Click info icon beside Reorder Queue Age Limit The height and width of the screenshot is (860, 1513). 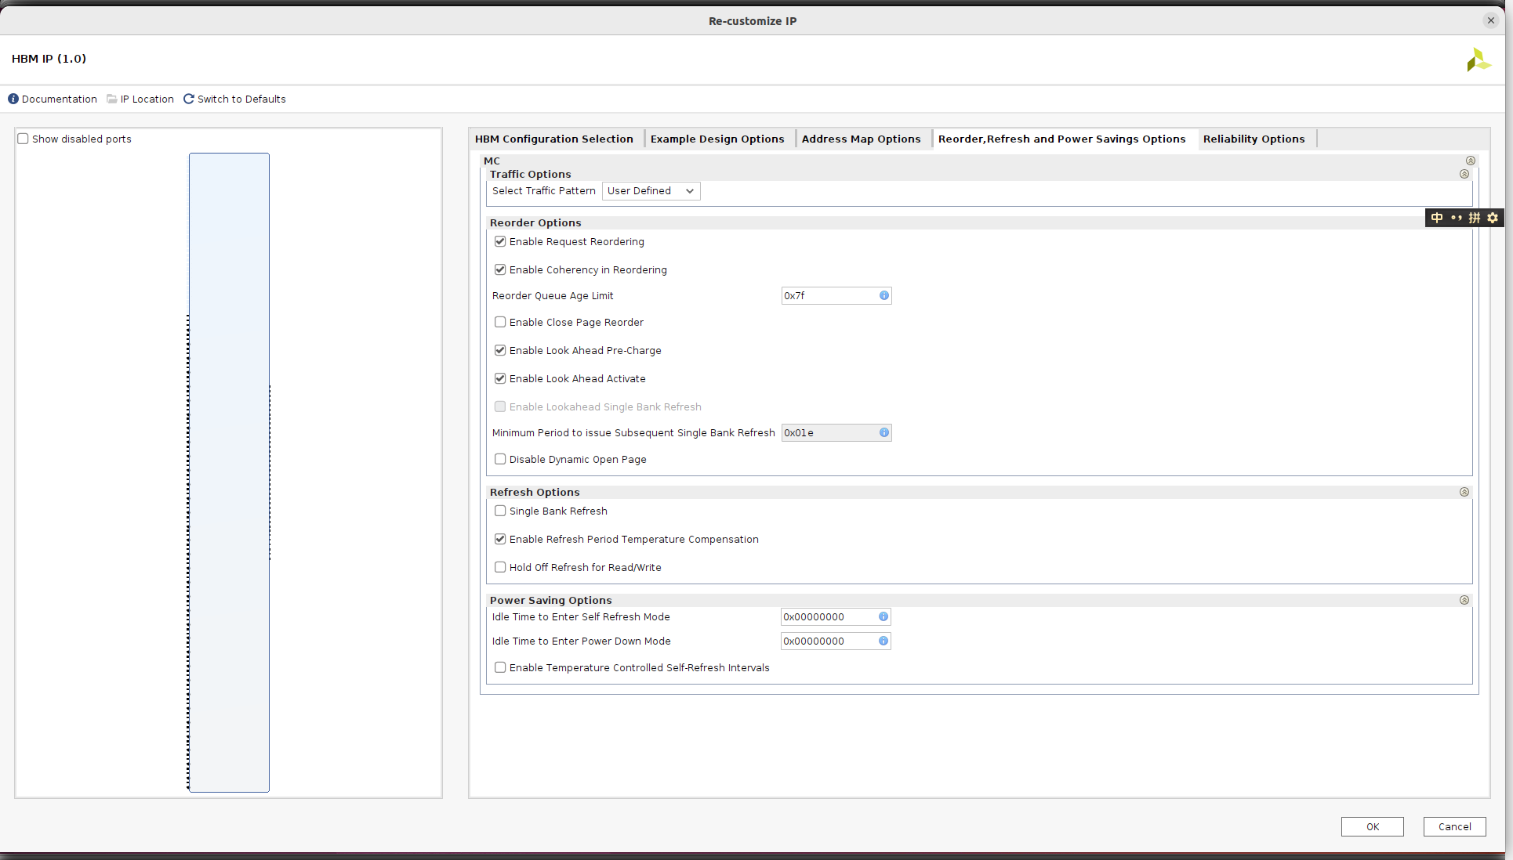coord(884,295)
